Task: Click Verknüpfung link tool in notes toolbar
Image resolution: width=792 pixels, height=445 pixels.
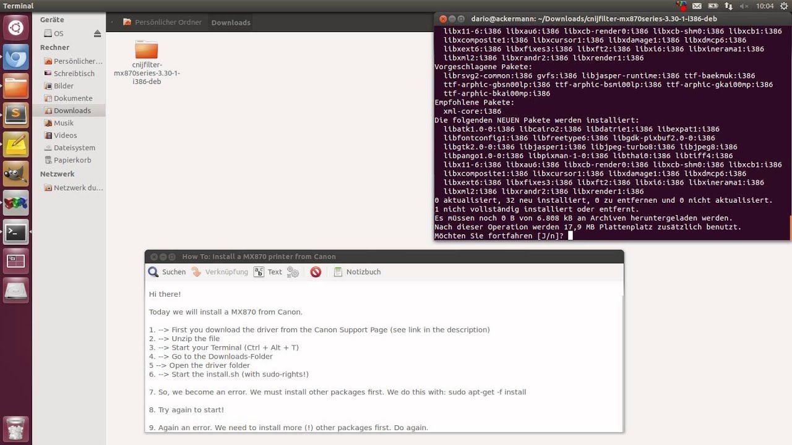Action: point(220,272)
